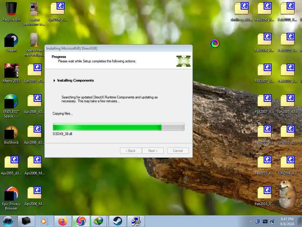Click the 'Installing Microsoft(R) DirectX(R)' title bar

coord(118,48)
